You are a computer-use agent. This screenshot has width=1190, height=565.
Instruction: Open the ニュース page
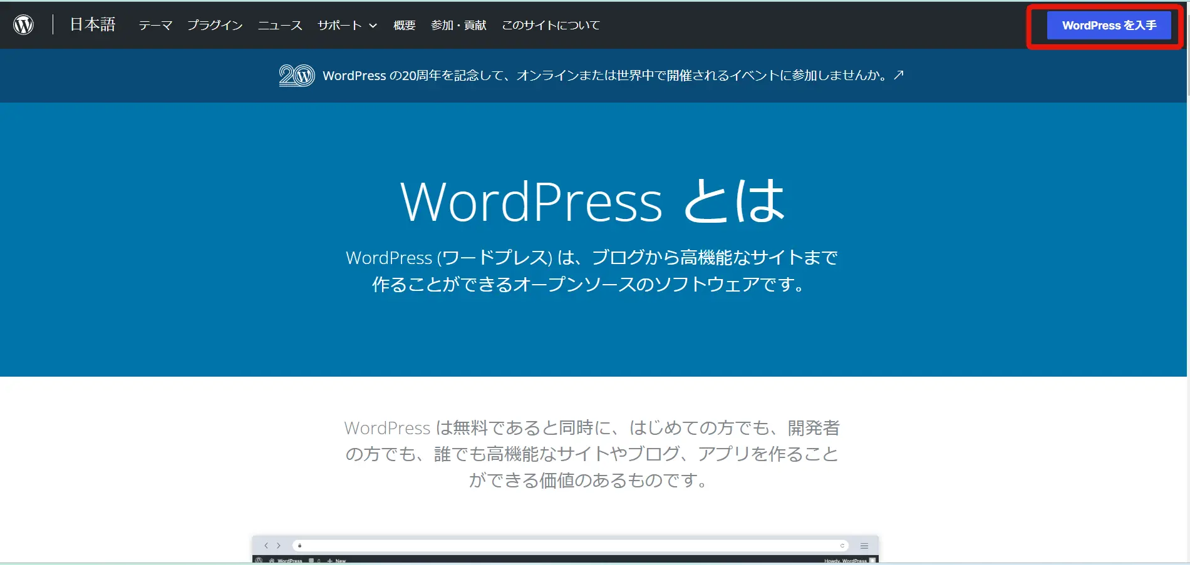pyautogui.click(x=279, y=25)
